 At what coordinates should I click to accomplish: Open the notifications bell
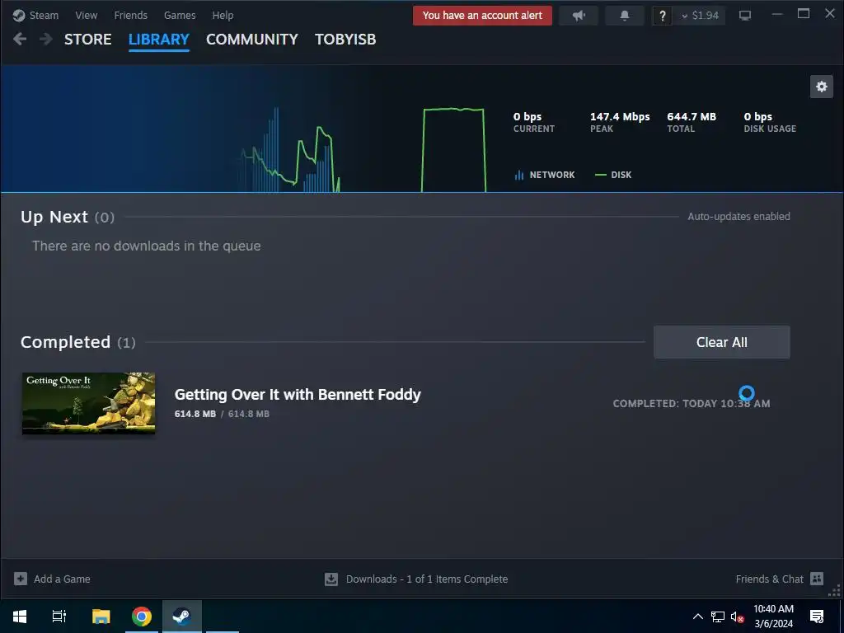(x=625, y=16)
